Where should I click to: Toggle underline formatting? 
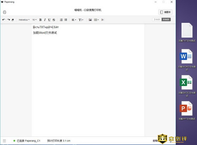point(49,20)
